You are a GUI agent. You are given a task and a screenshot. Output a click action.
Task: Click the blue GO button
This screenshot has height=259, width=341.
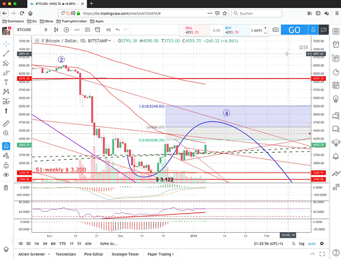coord(294,30)
